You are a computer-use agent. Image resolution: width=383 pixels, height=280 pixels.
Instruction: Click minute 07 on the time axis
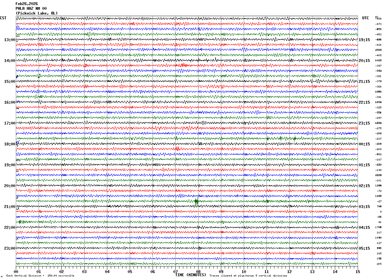[175, 271]
